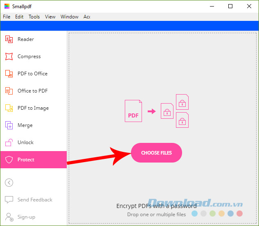Click the Protect label in sidebar
The image size is (259, 226).
click(x=26, y=160)
